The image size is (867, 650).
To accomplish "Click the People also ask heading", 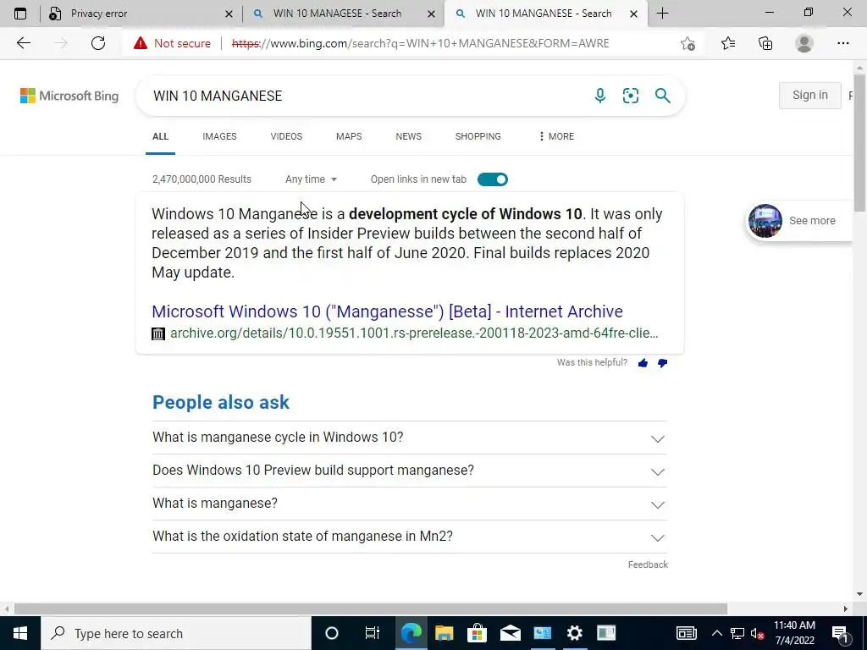I will pyautogui.click(x=221, y=402).
